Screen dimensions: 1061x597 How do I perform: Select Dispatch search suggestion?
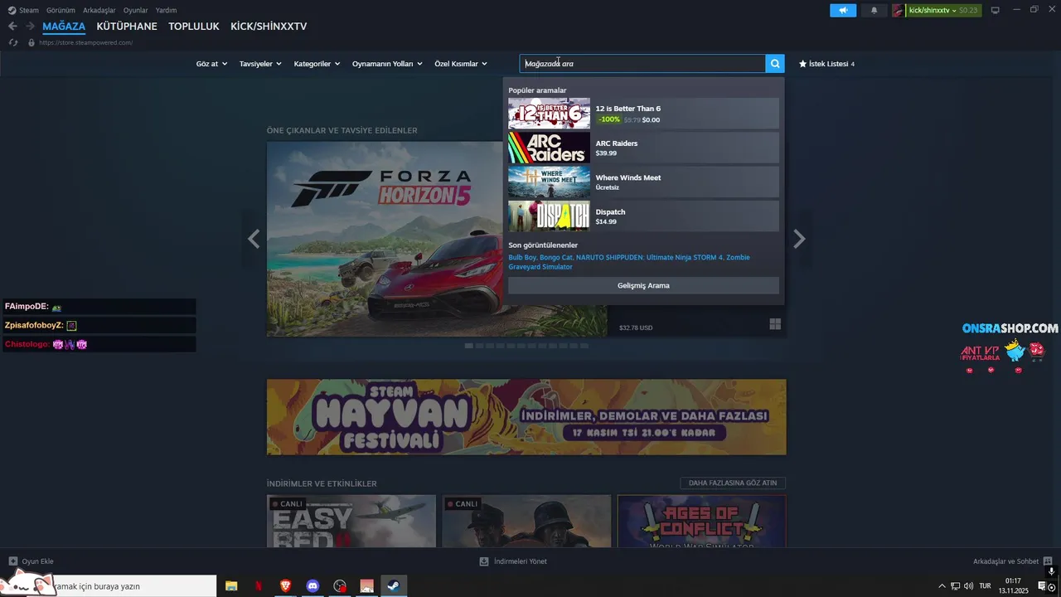pyautogui.click(x=643, y=216)
